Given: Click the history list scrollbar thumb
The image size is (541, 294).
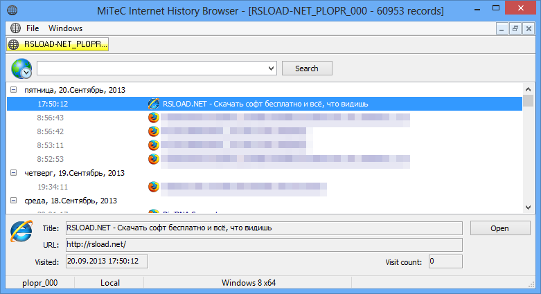Looking at the screenshot, I should click(528, 101).
